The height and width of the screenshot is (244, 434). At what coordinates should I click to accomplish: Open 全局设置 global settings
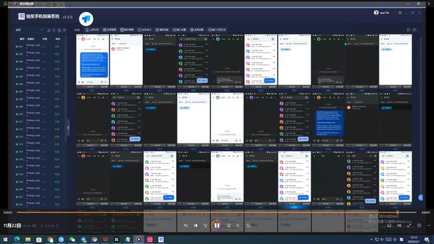coord(197,30)
